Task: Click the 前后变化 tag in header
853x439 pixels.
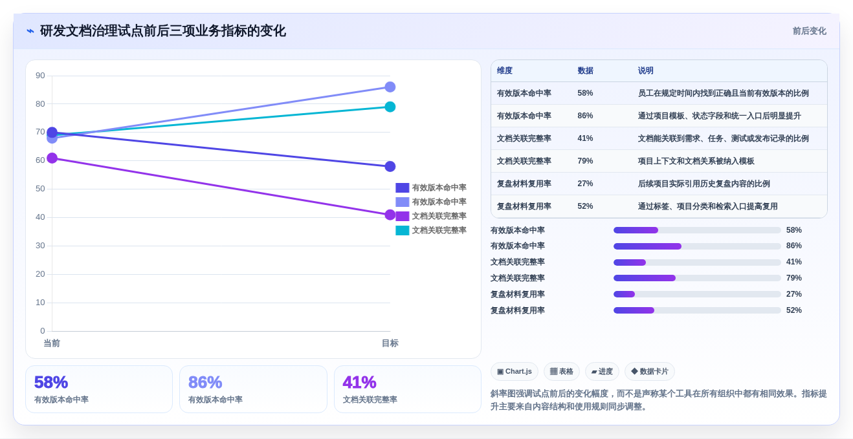Action: (x=809, y=31)
